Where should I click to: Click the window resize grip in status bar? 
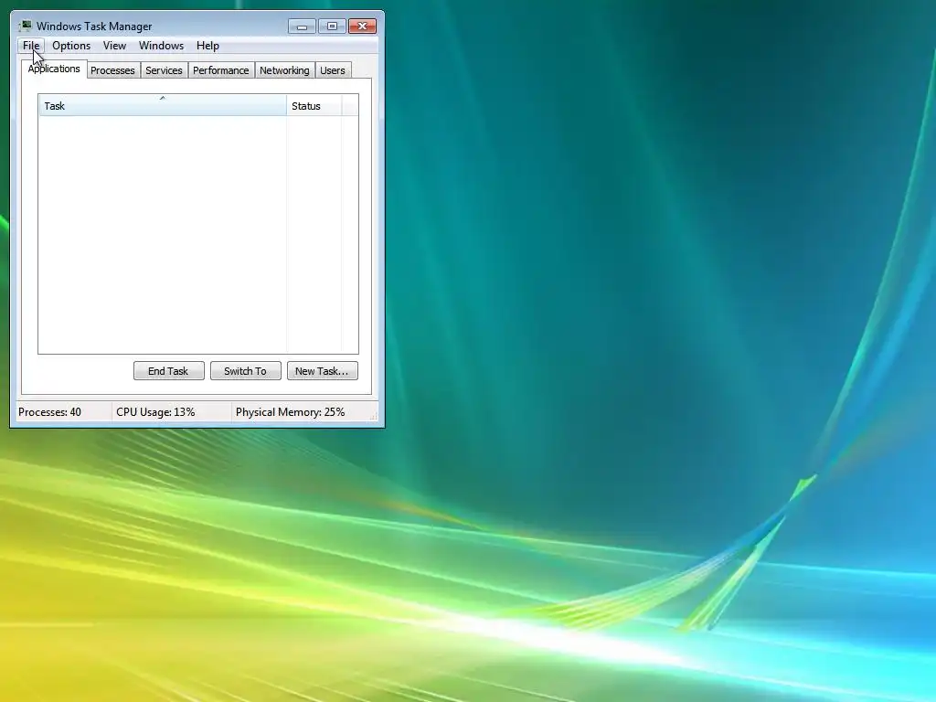coord(373,416)
